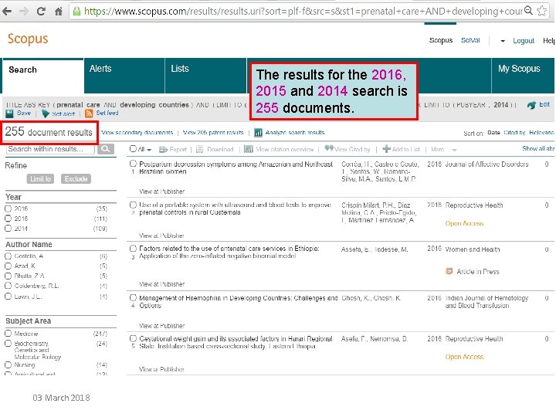The image size is (556, 417).
Task: Click the Logout link
Action: click(x=524, y=41)
